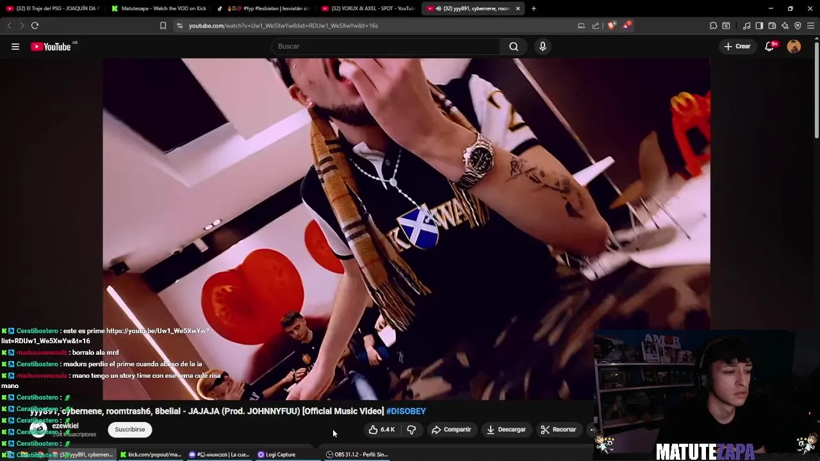
Task: Switch to the #fyp #lesbiatan tab
Action: [x=263, y=8]
